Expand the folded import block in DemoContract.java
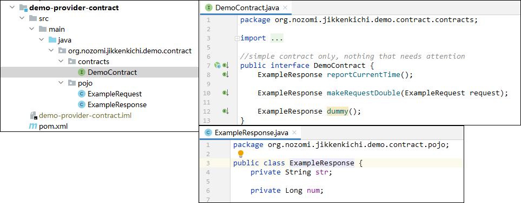Viewport: 521px width, 203px height. (x=237, y=38)
